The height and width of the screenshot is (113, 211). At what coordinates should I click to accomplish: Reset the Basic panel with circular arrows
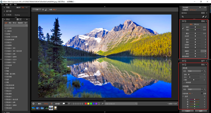click(185, 21)
